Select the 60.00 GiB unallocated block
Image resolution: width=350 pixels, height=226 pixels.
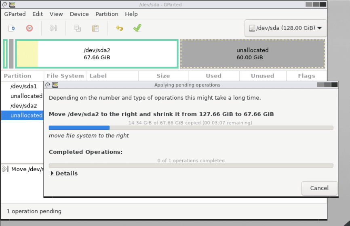click(252, 54)
